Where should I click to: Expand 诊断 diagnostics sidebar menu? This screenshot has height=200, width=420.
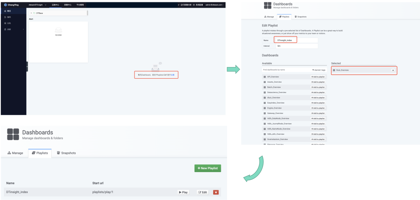tap(13, 29)
